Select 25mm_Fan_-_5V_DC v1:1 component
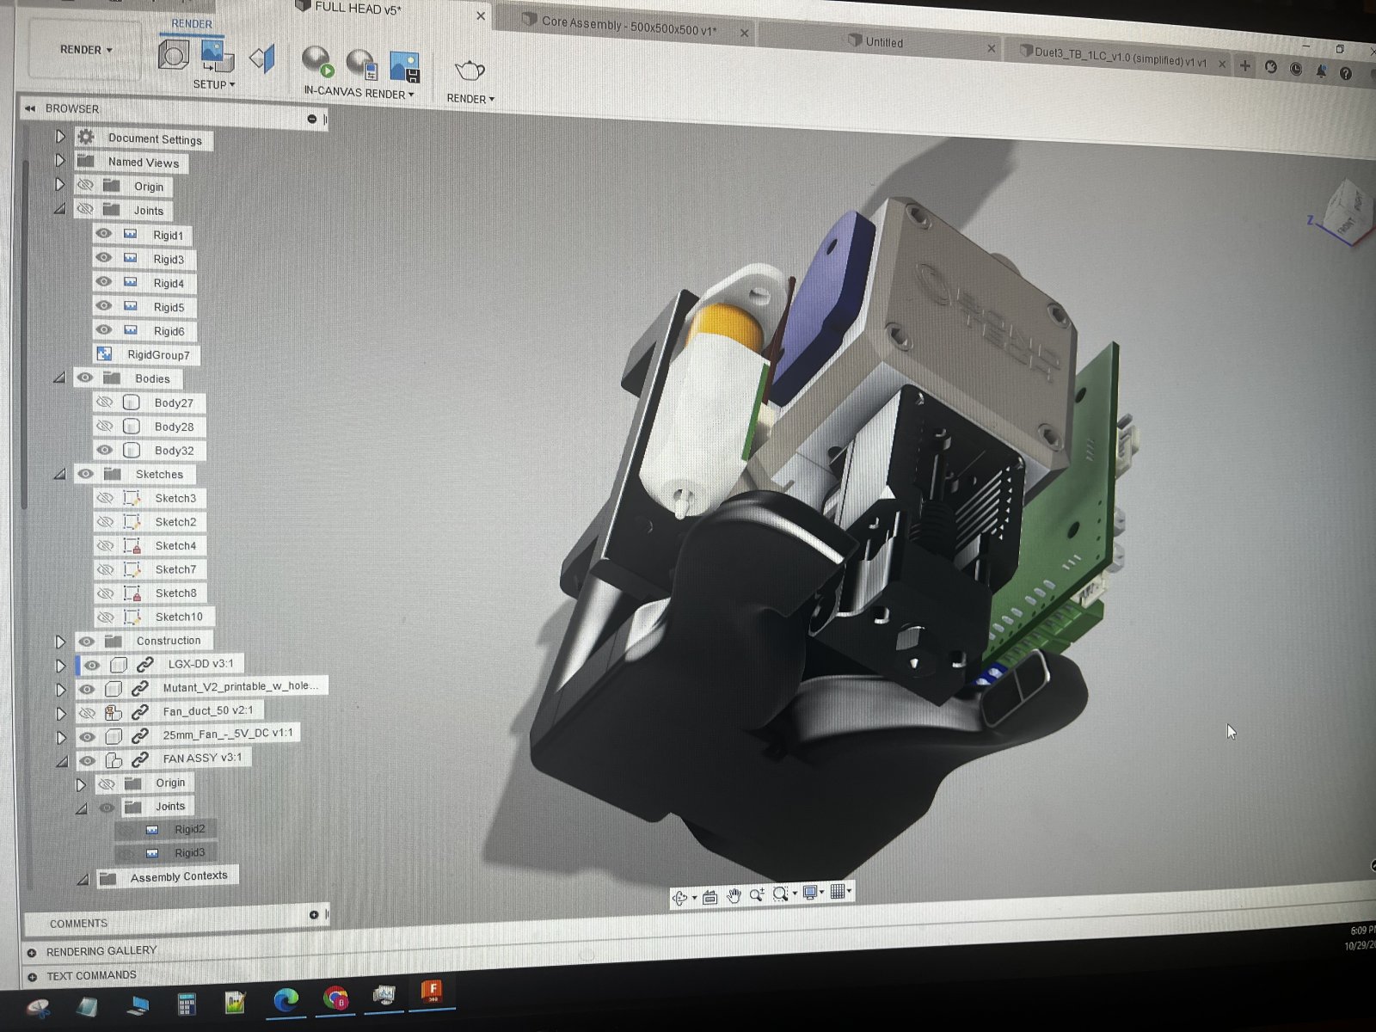This screenshot has width=1376, height=1032. (x=228, y=734)
